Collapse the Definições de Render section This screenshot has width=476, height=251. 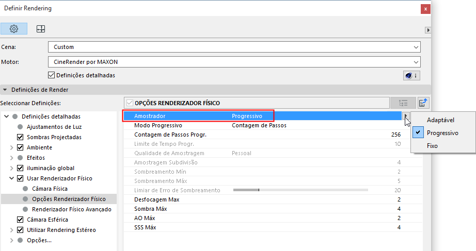click(5, 90)
